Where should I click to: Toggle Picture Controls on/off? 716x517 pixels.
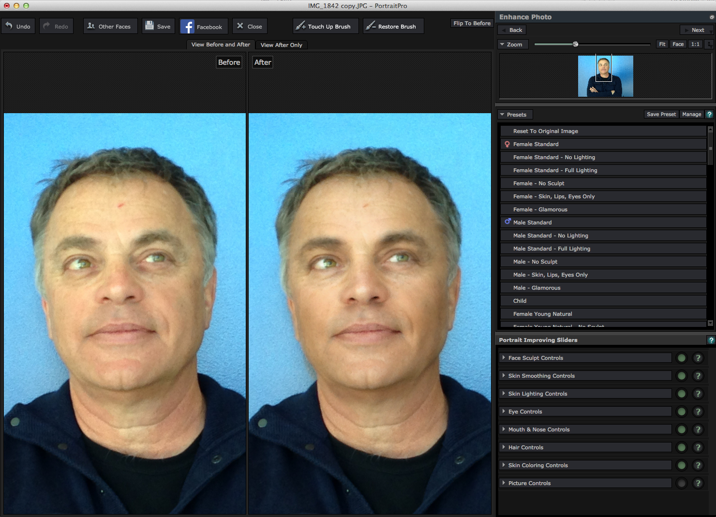click(682, 483)
